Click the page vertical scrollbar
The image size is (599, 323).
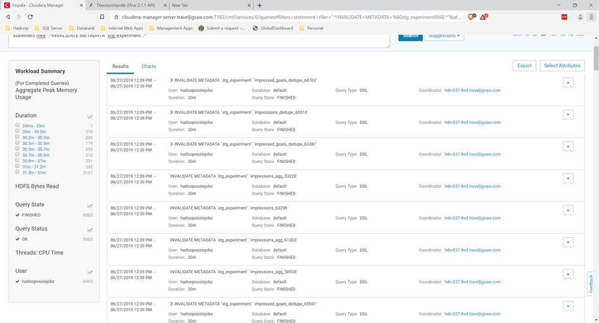click(x=596, y=58)
